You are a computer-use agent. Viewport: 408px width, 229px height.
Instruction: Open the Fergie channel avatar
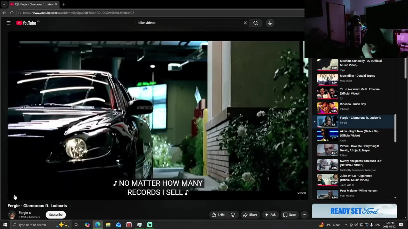(x=12, y=215)
